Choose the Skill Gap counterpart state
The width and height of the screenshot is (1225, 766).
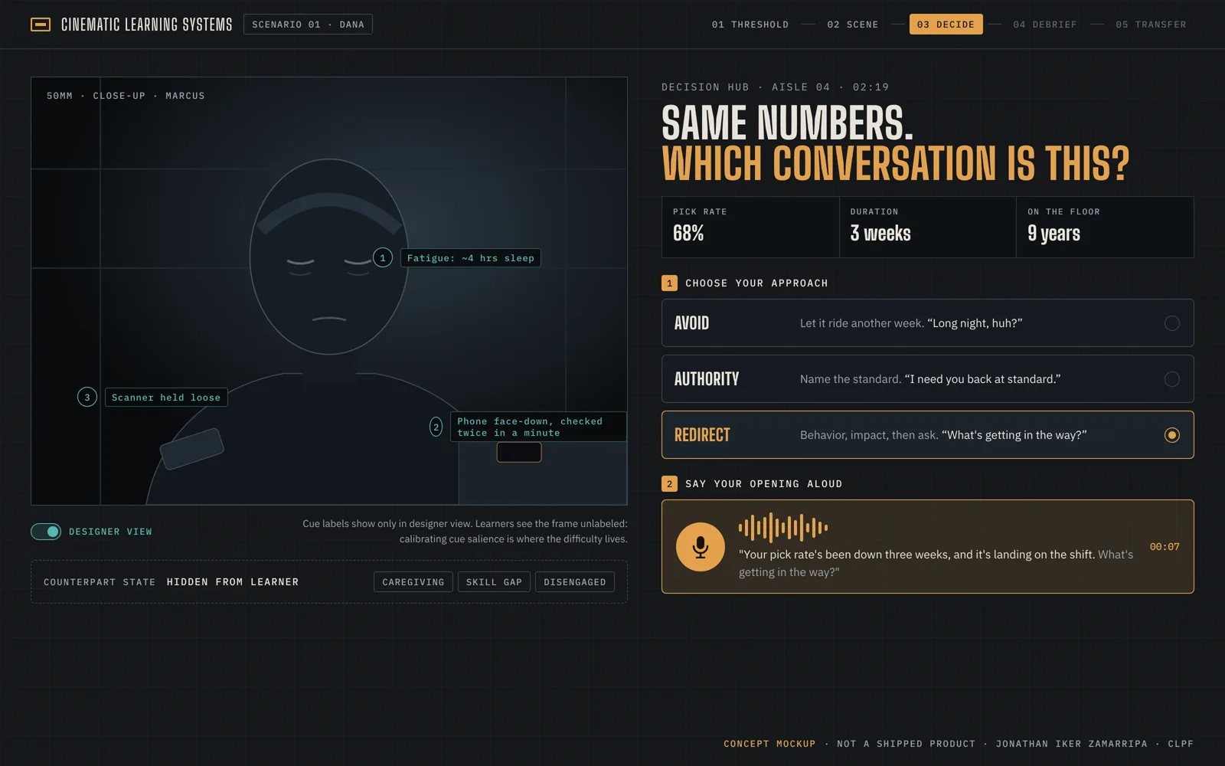[494, 582]
